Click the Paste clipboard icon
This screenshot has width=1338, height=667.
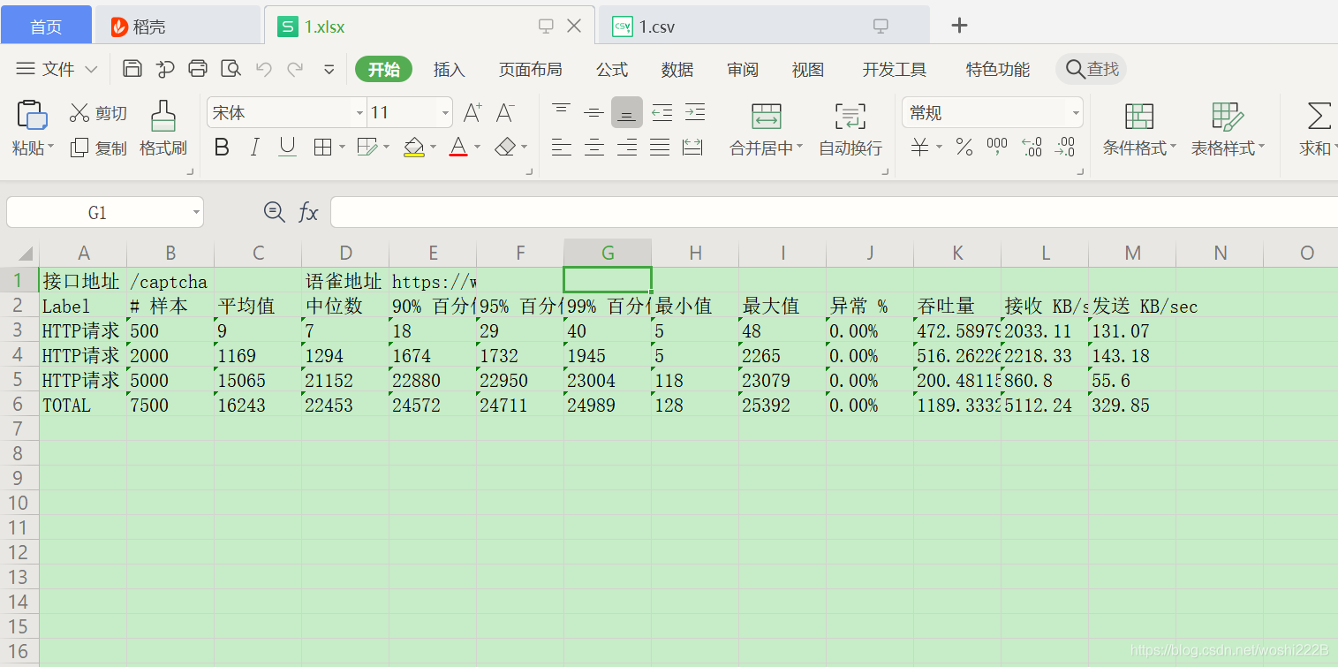pos(32,115)
